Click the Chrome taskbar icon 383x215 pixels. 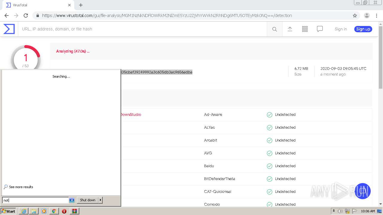click(x=54, y=211)
